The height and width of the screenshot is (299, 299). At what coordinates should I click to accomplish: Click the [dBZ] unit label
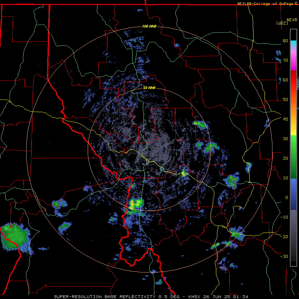(282, 23)
